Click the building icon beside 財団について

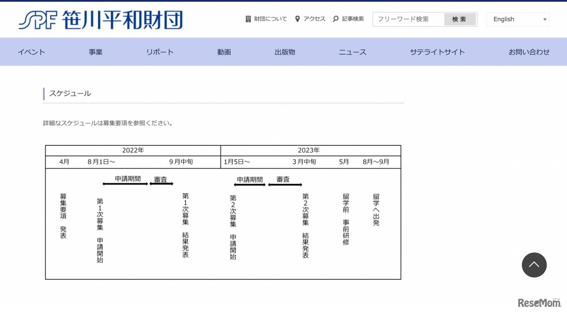248,19
